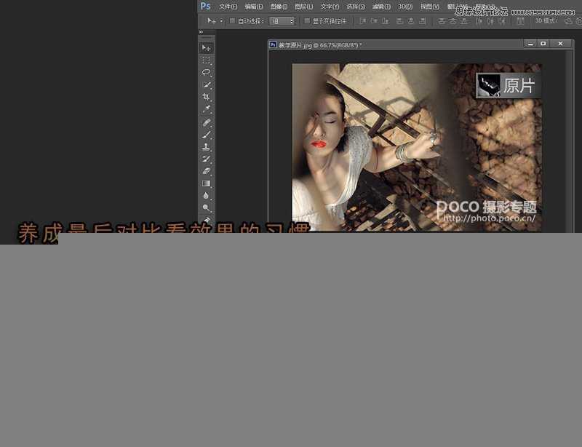Enable the 自动选择 (Auto-Select) checkbox
582x447 pixels.
(231, 21)
